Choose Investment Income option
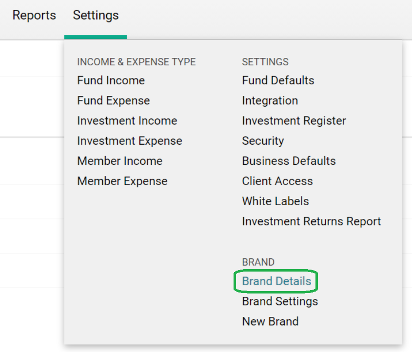Screen dimensions: 412x352 (x=127, y=121)
